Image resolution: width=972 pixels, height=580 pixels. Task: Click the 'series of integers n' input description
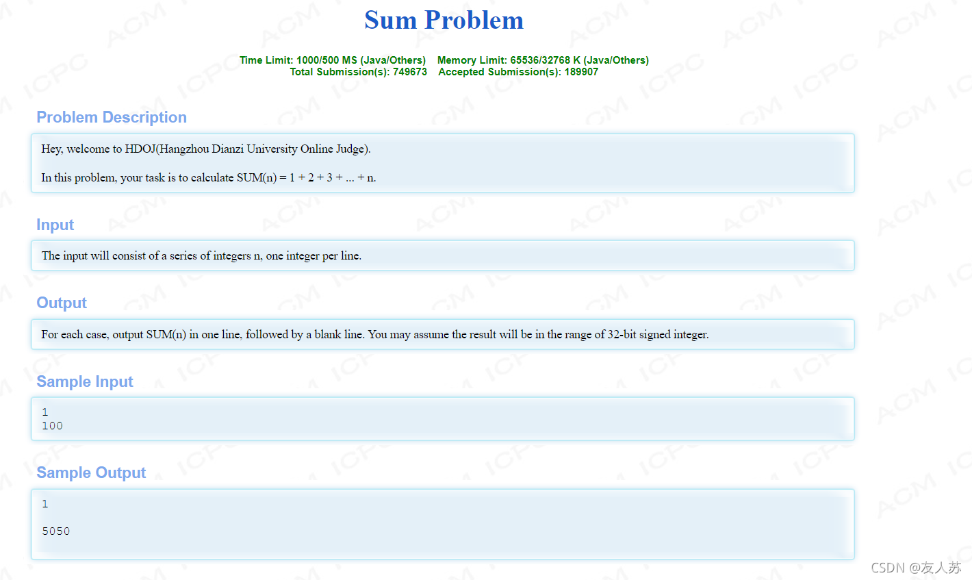click(201, 255)
